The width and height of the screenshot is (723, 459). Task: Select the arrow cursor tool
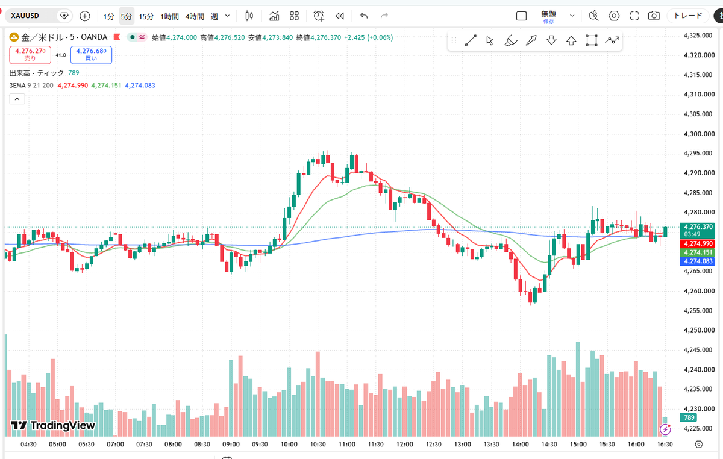[490, 40]
